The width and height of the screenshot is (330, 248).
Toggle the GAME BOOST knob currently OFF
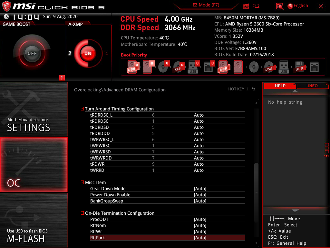click(32, 53)
